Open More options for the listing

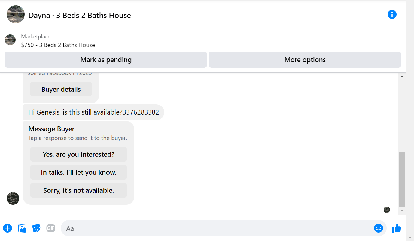pos(305,60)
